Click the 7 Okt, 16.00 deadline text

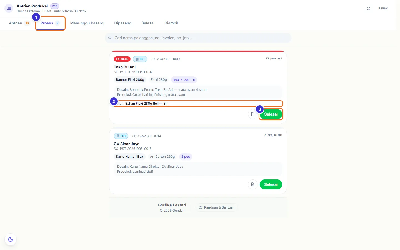[x=273, y=135]
